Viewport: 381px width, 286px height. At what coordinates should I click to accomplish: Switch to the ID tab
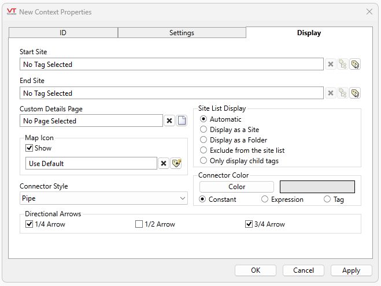[63, 33]
